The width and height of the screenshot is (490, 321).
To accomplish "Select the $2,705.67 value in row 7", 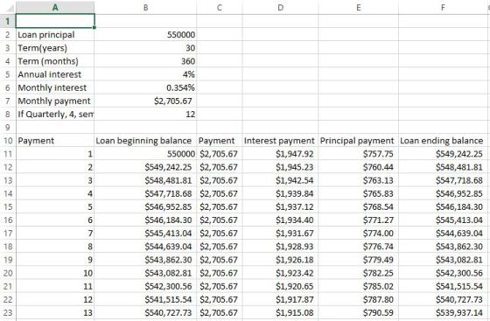I will tap(145, 101).
